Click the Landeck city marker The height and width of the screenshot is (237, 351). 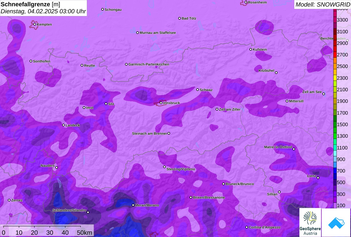tap(63, 125)
